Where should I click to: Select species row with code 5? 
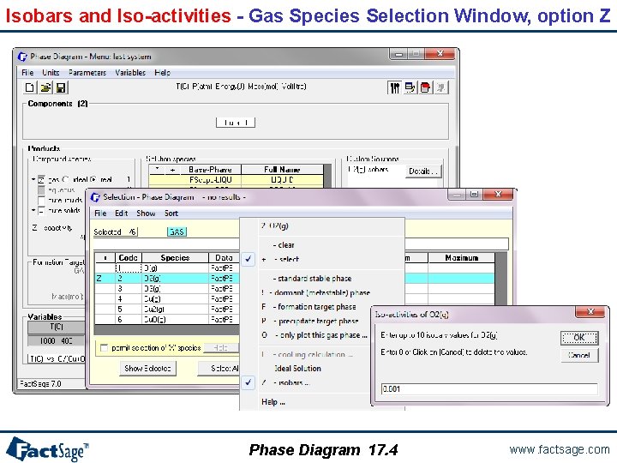click(x=167, y=309)
